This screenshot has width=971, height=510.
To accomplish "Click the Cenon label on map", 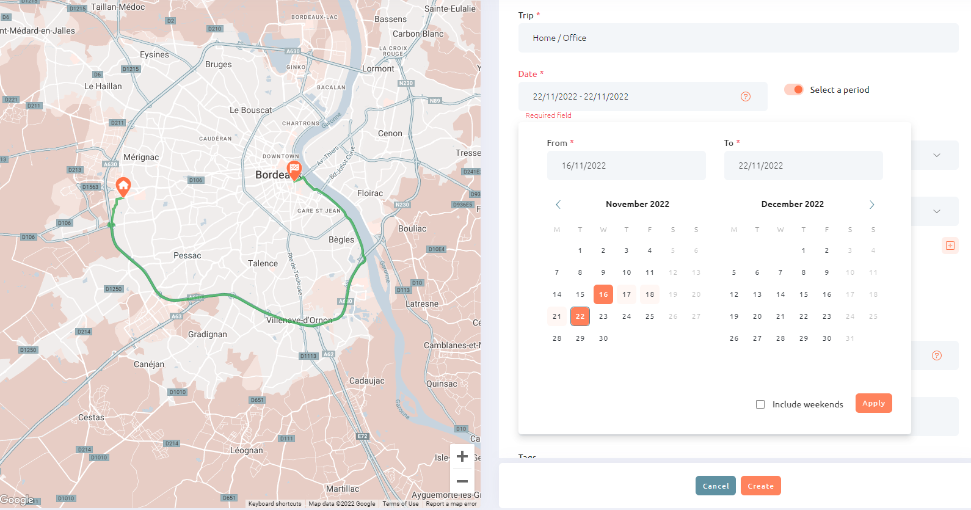I will [x=390, y=133].
